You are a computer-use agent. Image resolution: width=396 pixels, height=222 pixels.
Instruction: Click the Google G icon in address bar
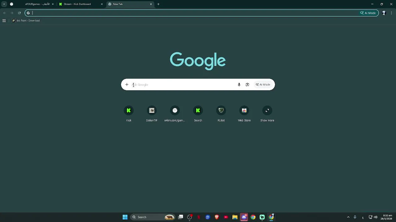[x=28, y=13]
